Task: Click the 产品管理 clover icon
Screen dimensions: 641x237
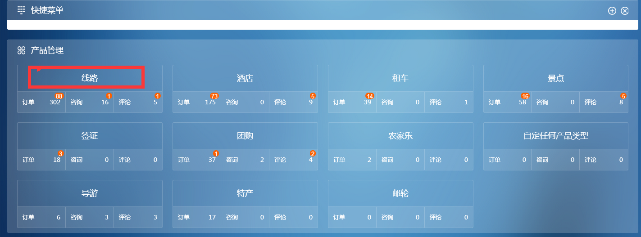Action: (x=21, y=50)
